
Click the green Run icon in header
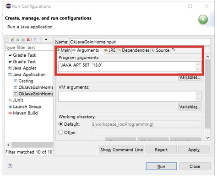click(203, 20)
